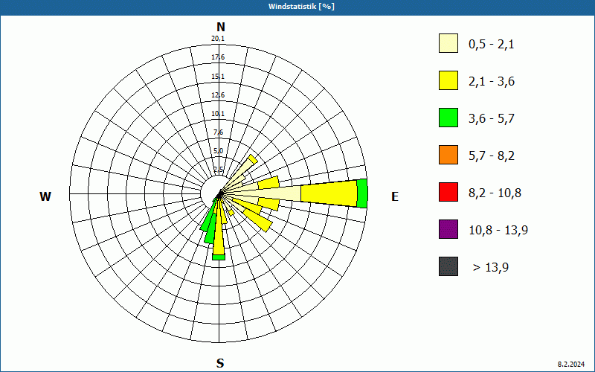595x372 pixels.
Task: Click the green tip of the south wind bar
Action: pyautogui.click(x=219, y=257)
